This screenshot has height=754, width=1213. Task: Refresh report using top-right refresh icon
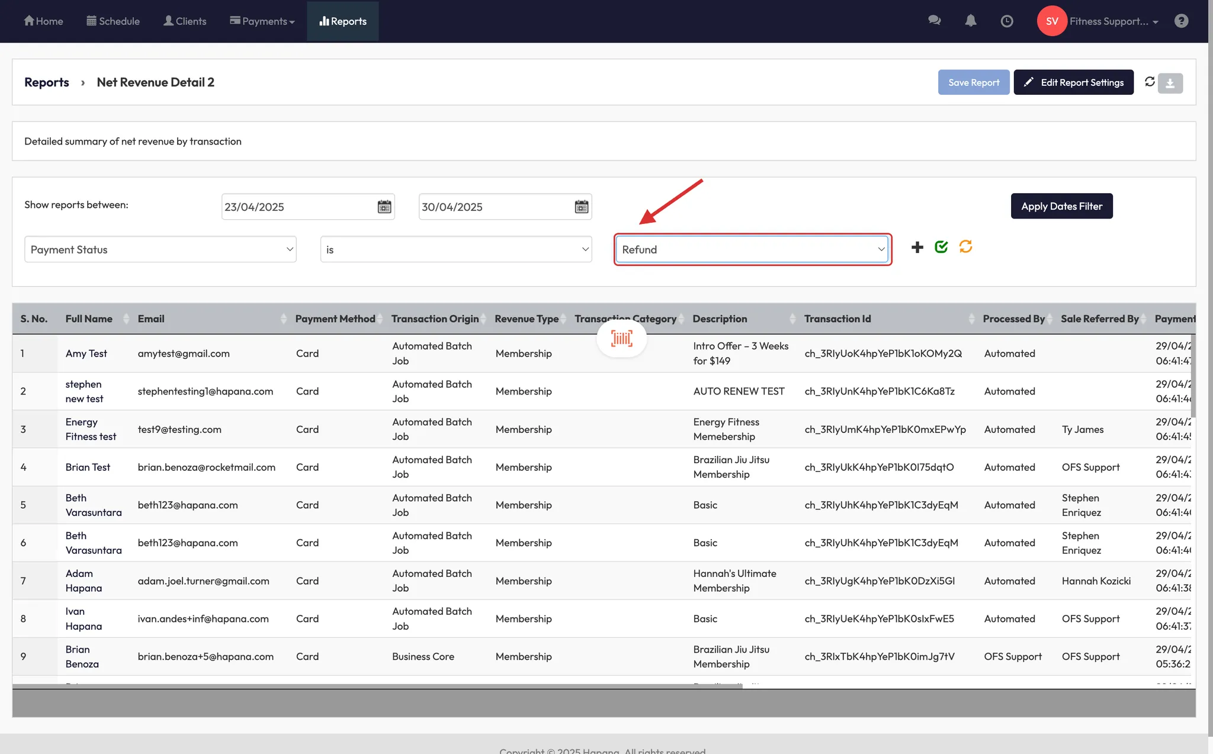[x=1150, y=82]
